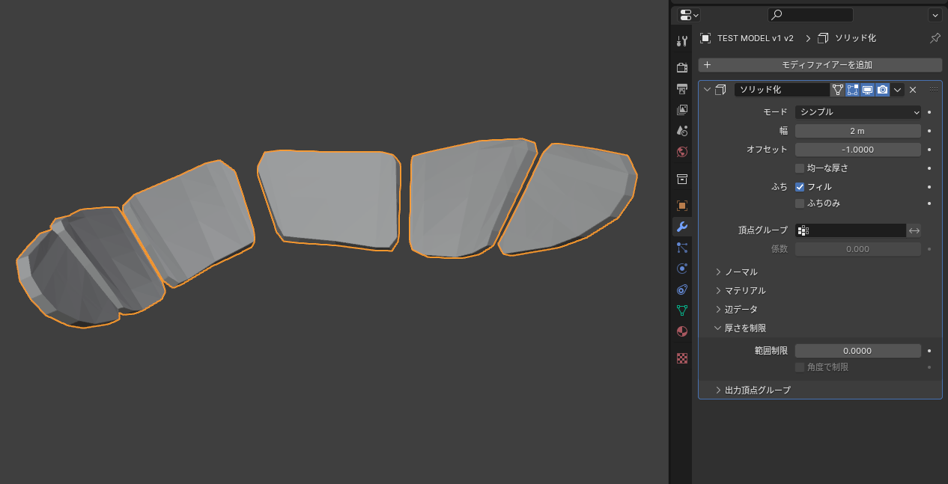
Task: Select the Tool properties wrench-and-screwdriver icon
Action: point(681,40)
